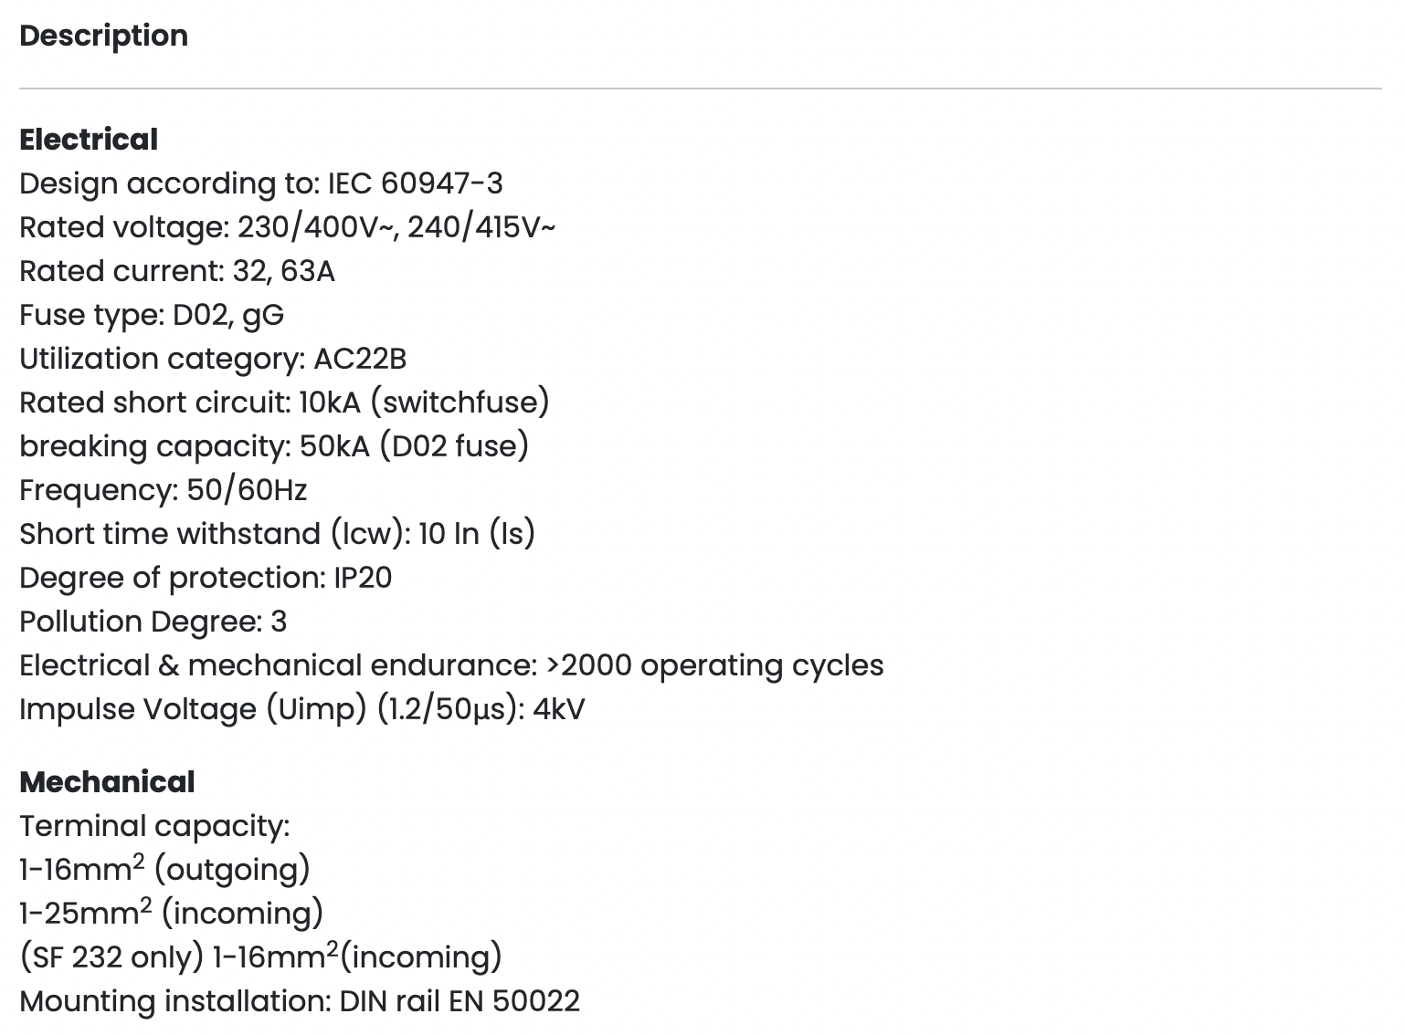Click the Rated current 32, 63A line
The width and height of the screenshot is (1405, 1035).
pos(177,271)
